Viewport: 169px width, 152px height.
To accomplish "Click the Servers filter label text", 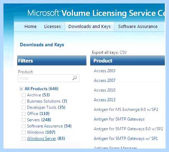I will coord(33,120).
